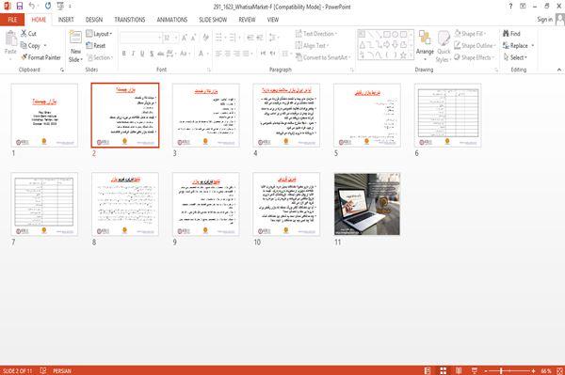Image resolution: width=565 pixels, height=375 pixels.
Task: Open PowerPoint Help question mark
Action: [510, 7]
